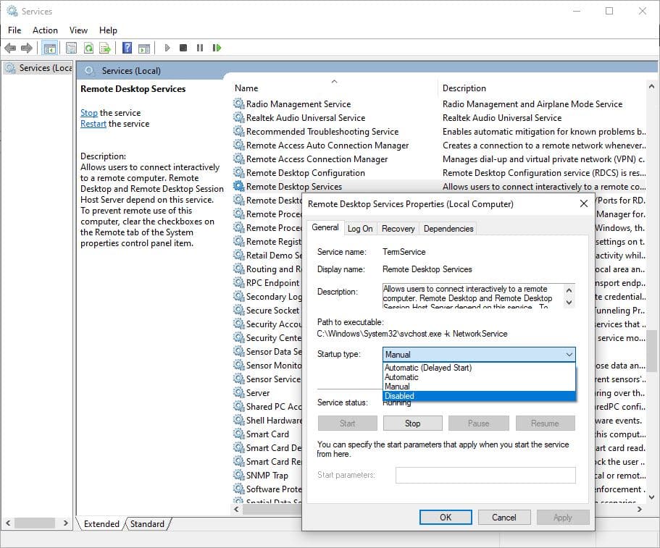Viewport: 660px width, 548px height.
Task: Click the Refresh toolbar icon
Action: pyautogui.click(x=88, y=48)
